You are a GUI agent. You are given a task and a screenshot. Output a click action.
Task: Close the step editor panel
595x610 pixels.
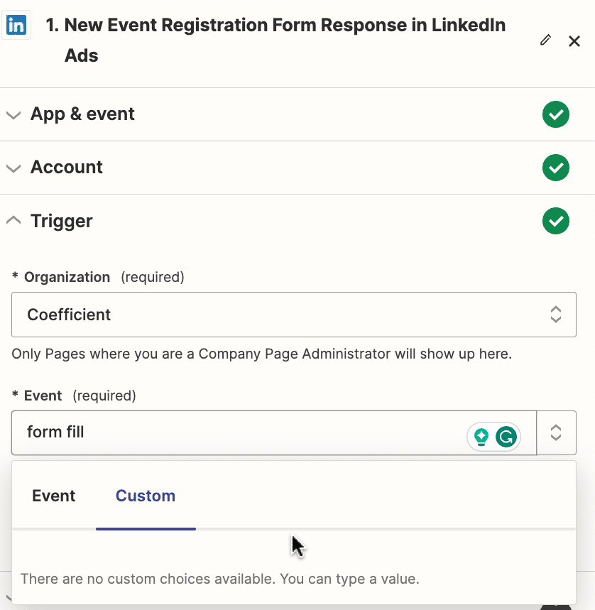[574, 41]
